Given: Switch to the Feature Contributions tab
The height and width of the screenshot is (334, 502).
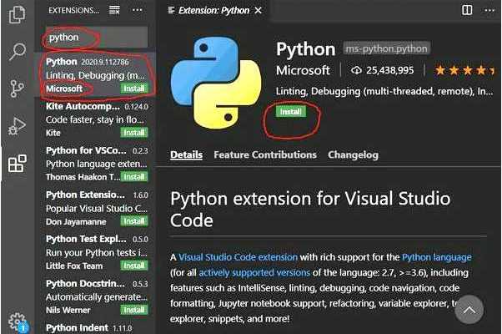Looking at the screenshot, I should pos(265,154).
